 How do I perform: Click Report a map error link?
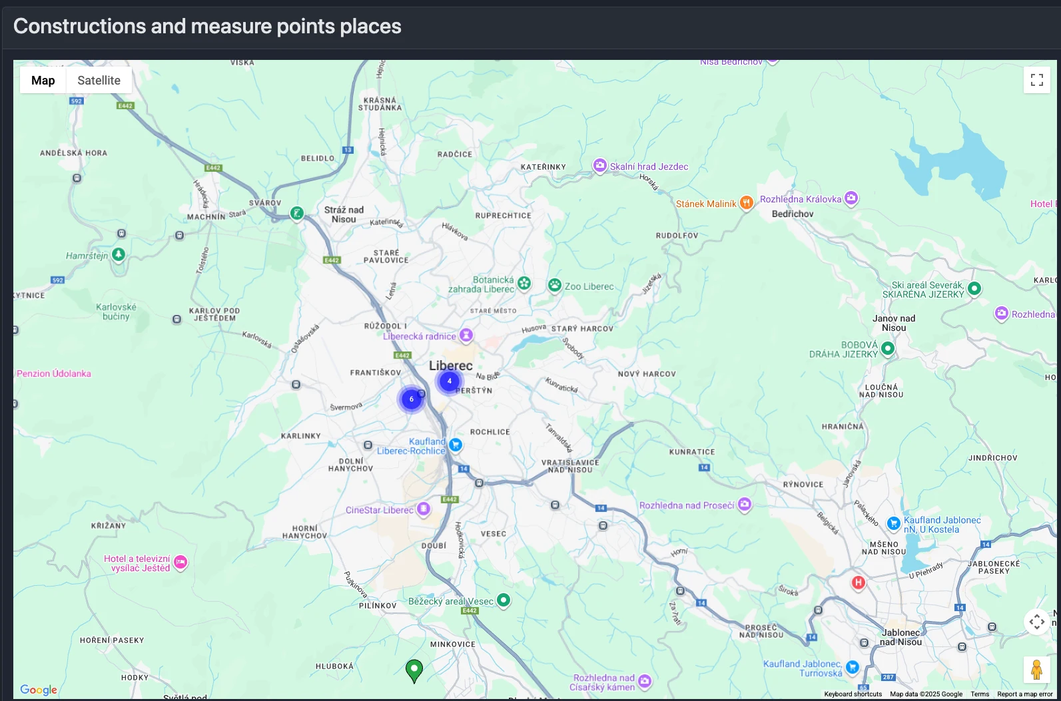coord(1024,694)
